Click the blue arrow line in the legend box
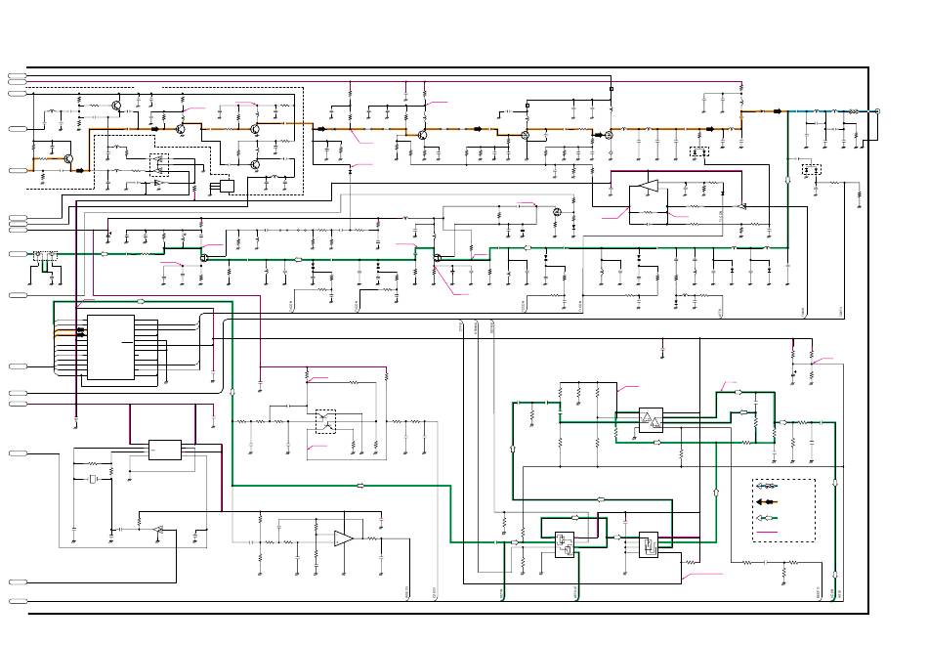 (x=767, y=487)
